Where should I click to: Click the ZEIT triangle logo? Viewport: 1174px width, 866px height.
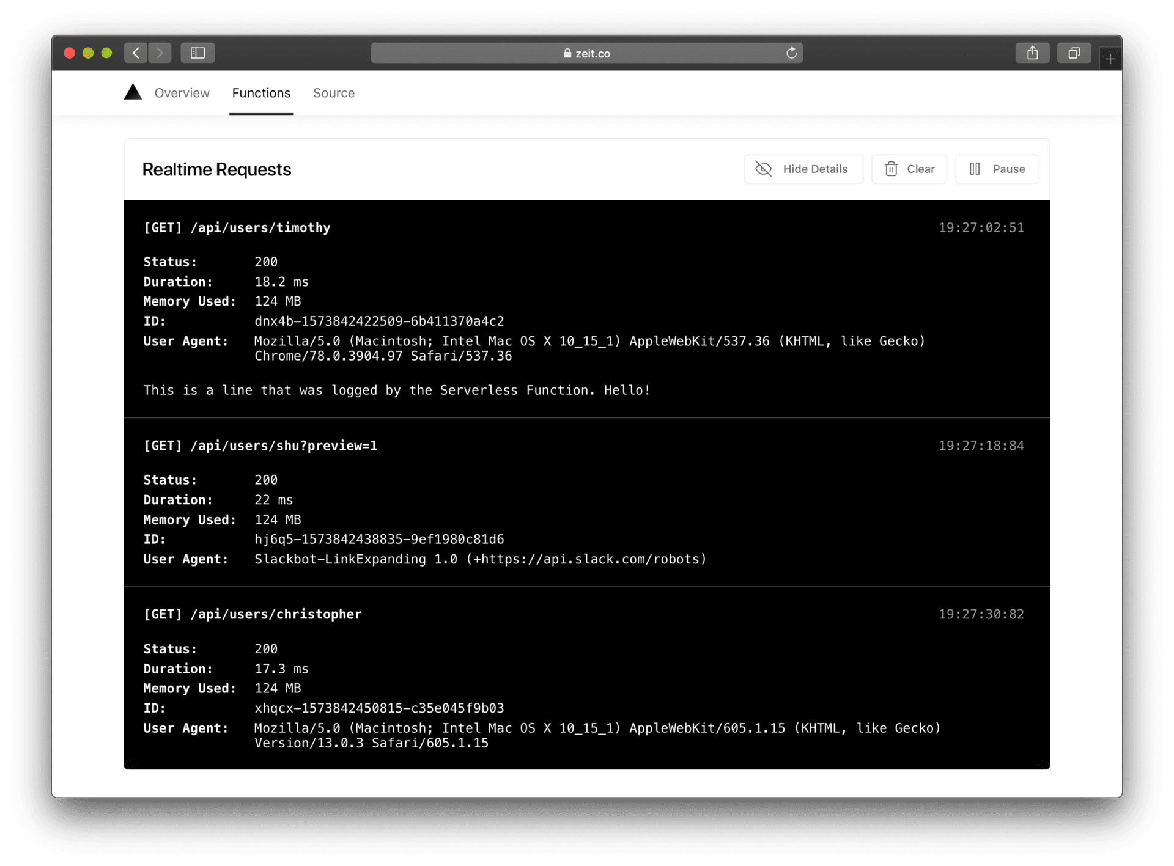pyautogui.click(x=133, y=92)
